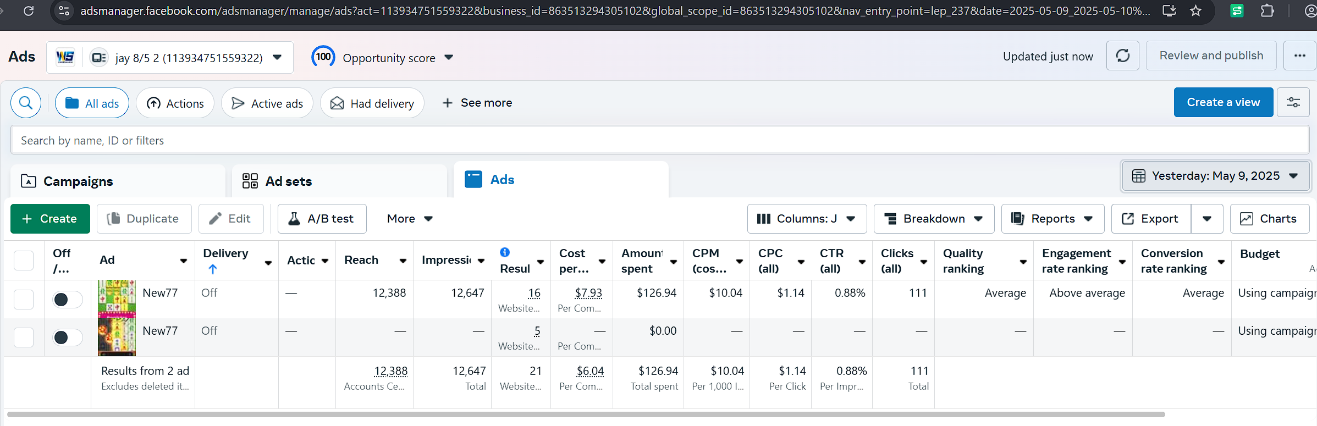Image resolution: width=1317 pixels, height=426 pixels.
Task: Click the Results info icon
Action: pos(504,252)
